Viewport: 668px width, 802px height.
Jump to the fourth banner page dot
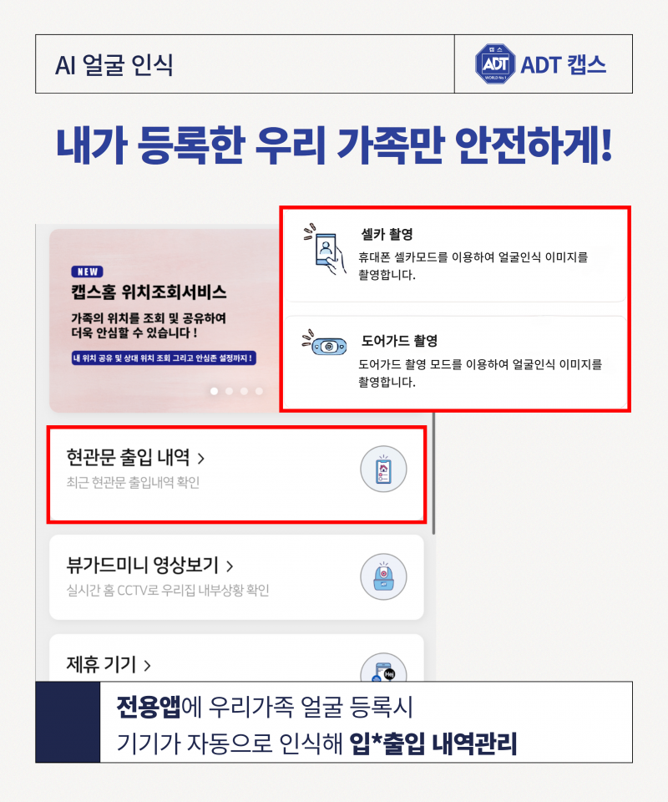259,391
